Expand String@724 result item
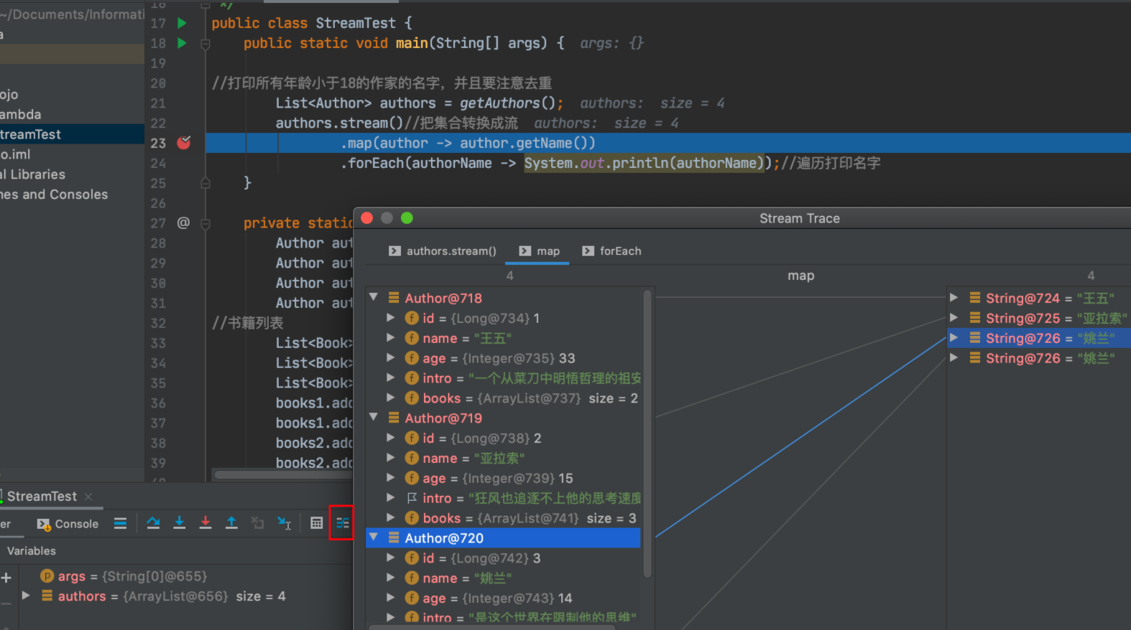Viewport: 1131px width, 630px height. pos(954,297)
